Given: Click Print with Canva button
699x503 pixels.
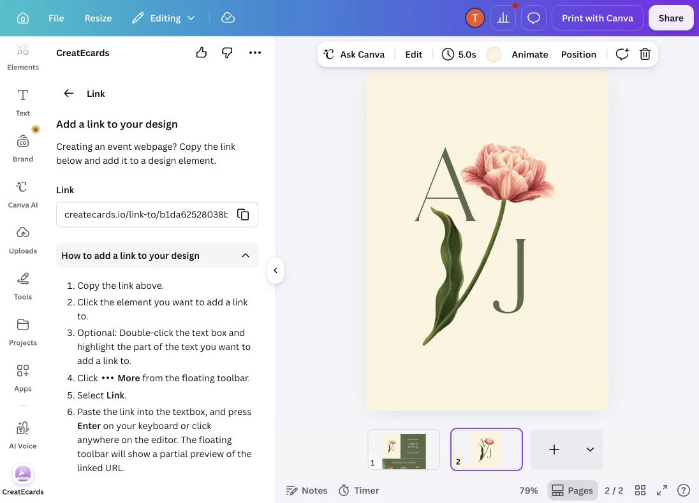Looking at the screenshot, I should (598, 18).
